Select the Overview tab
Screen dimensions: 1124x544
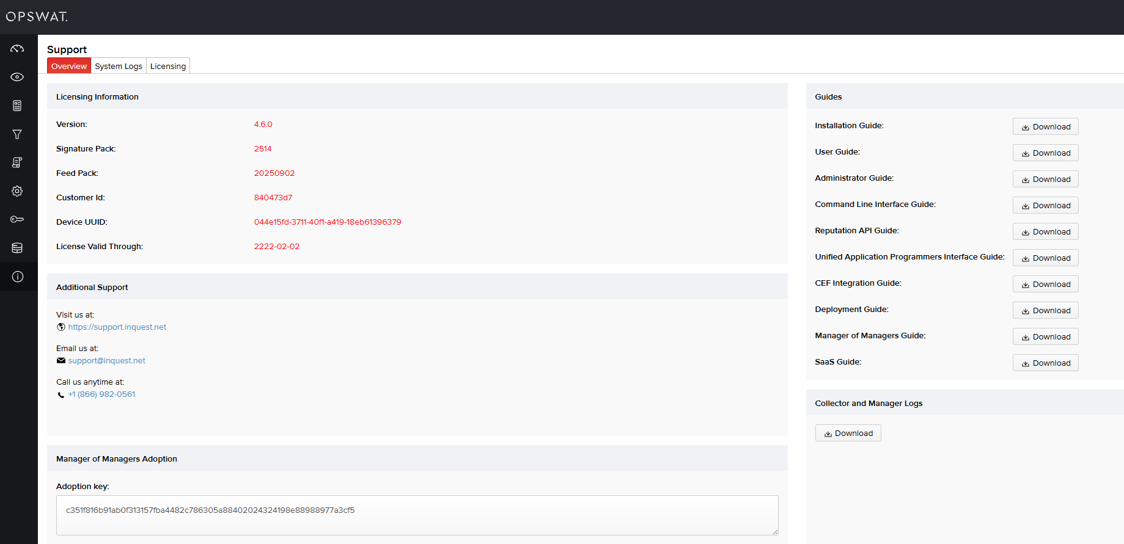pos(69,66)
